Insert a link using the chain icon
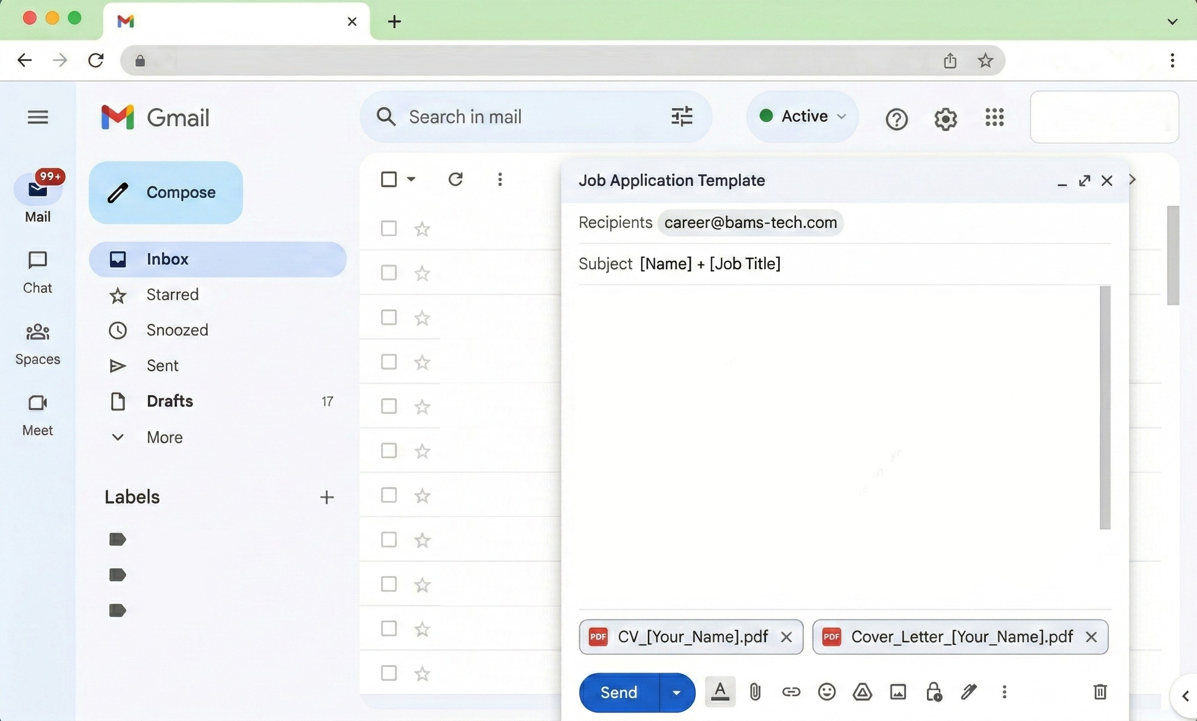The width and height of the screenshot is (1197, 721). [791, 692]
